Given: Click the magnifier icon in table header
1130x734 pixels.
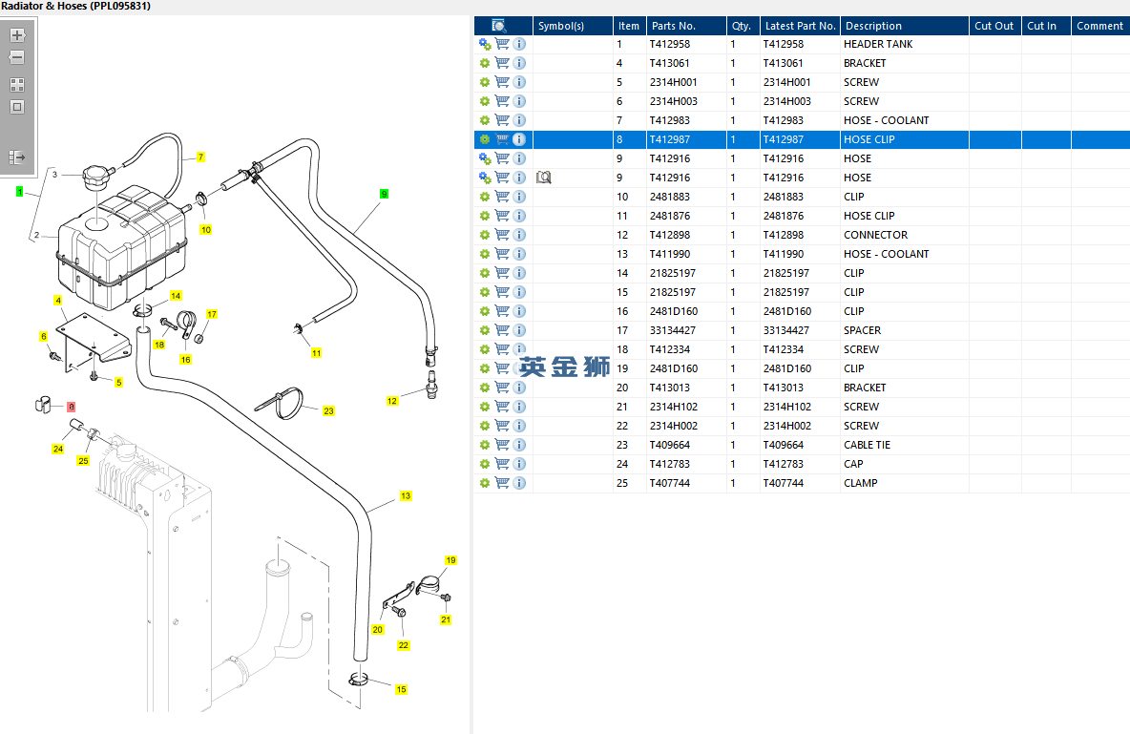Looking at the screenshot, I should pos(498,26).
